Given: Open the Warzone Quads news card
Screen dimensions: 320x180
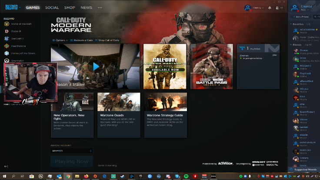Looking at the screenshot, I should [119, 115].
